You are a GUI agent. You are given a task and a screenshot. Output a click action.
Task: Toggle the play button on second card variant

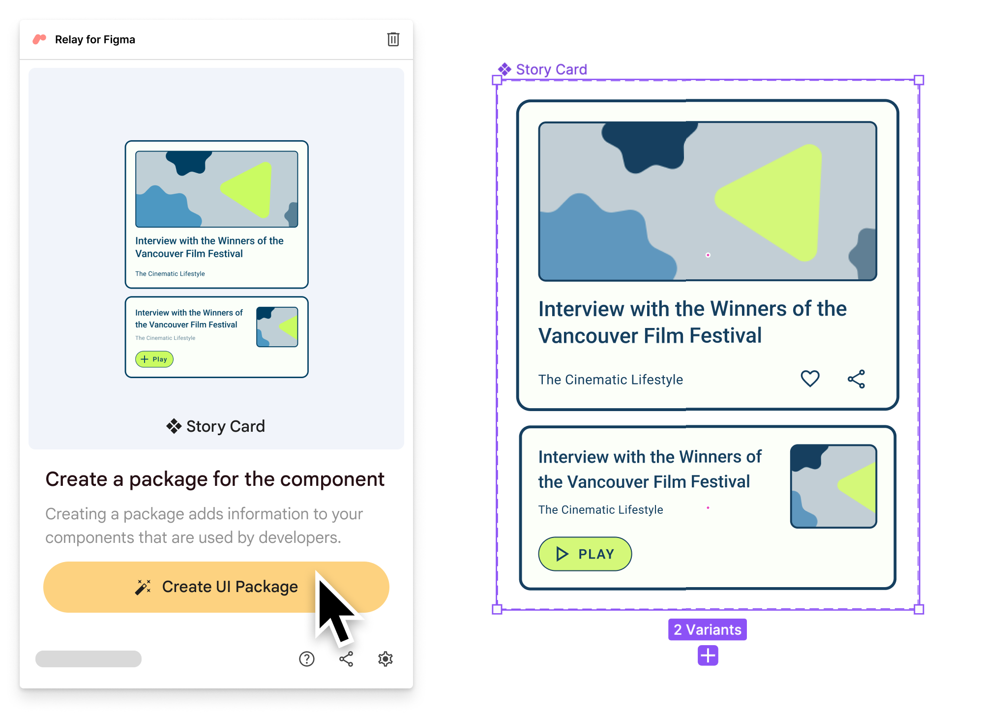(585, 554)
